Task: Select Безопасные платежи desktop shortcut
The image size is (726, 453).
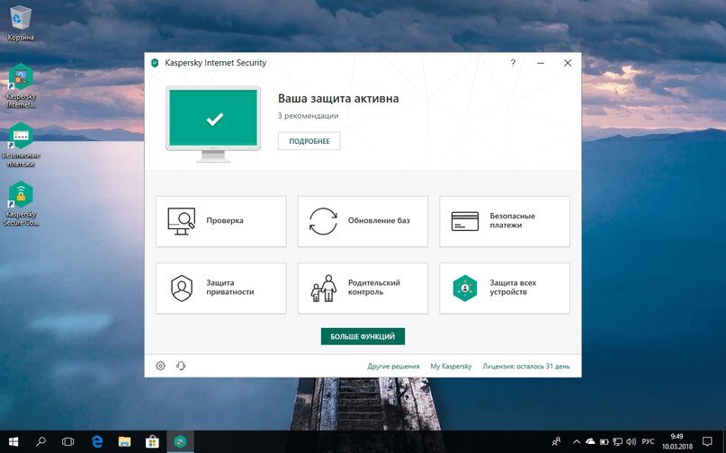Action: tap(21, 145)
